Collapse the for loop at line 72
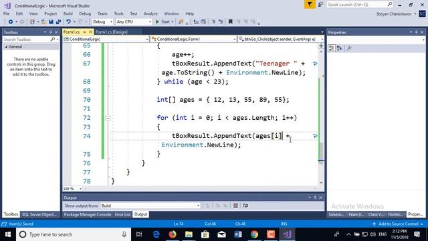Image resolution: width=428 pixels, height=241 pixels. tap(108, 118)
